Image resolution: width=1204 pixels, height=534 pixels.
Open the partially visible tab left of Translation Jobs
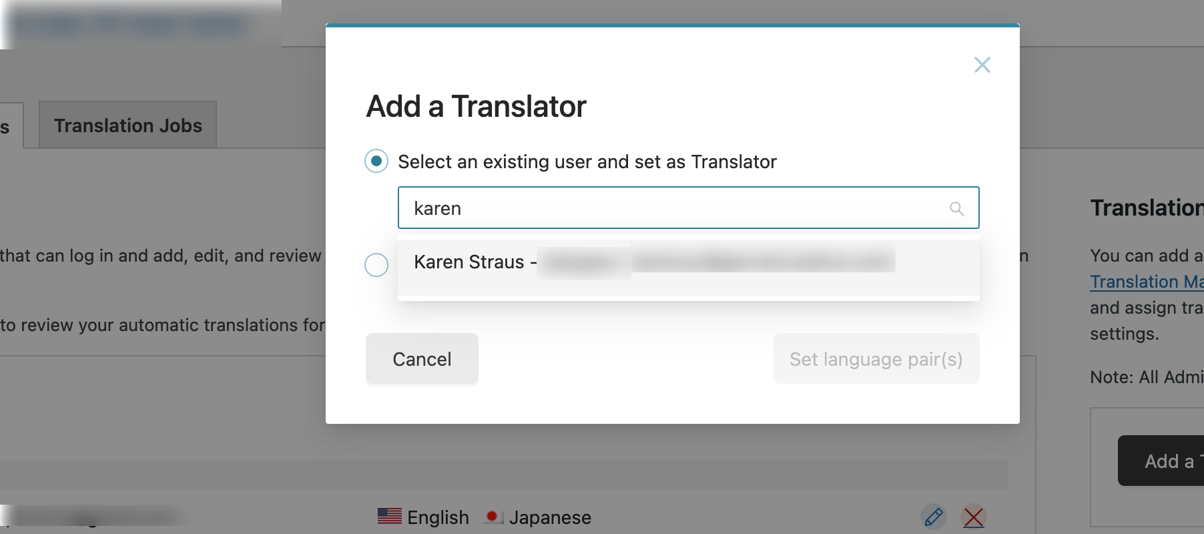[x=9, y=126]
